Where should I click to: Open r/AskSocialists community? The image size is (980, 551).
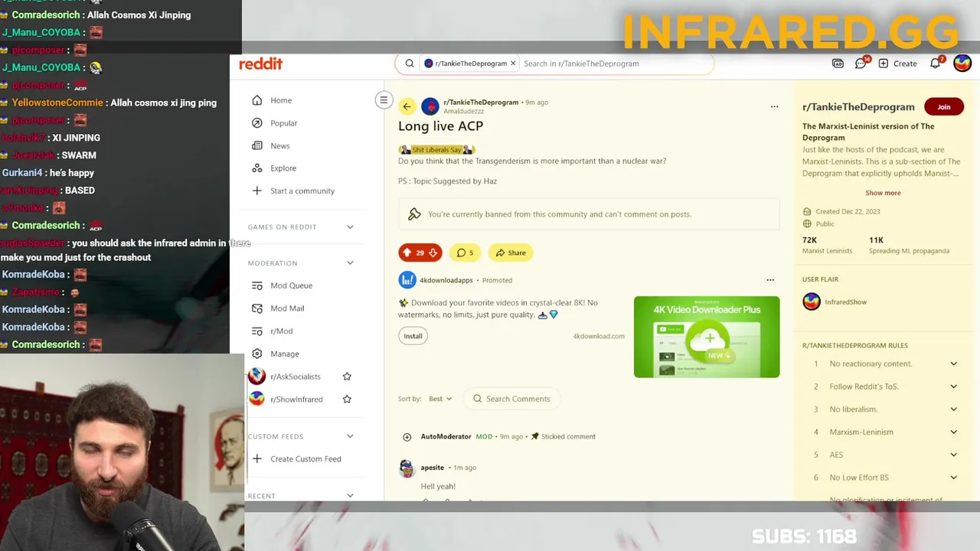click(x=295, y=377)
